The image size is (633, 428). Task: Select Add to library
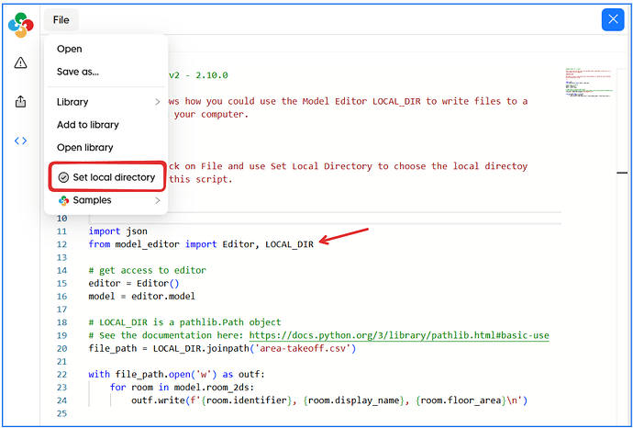88,125
